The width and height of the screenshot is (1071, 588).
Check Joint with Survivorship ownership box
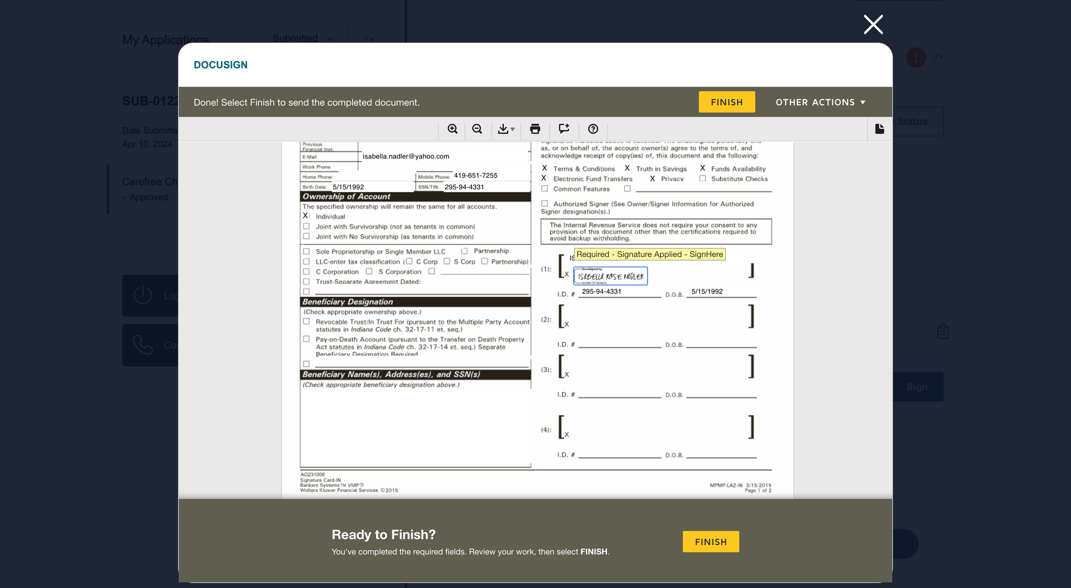(x=306, y=226)
